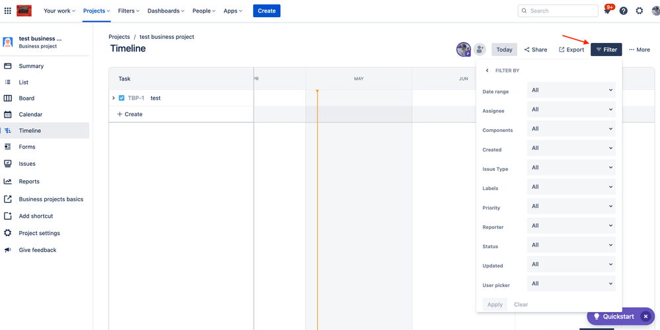Click the Export button
Image resolution: width=660 pixels, height=330 pixels.
click(571, 49)
